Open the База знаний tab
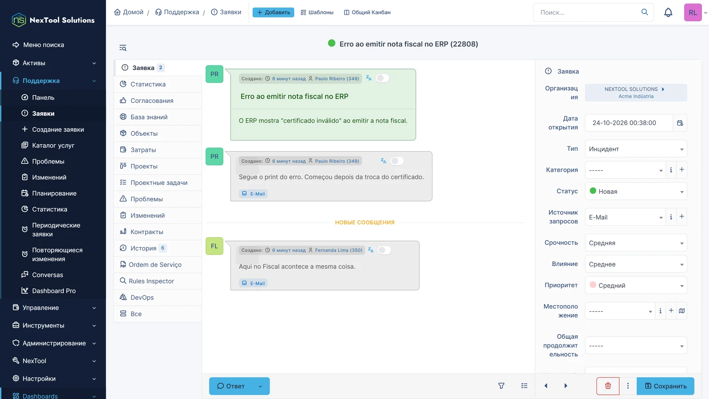Screen dimensions: 709x399 (158, 117)
